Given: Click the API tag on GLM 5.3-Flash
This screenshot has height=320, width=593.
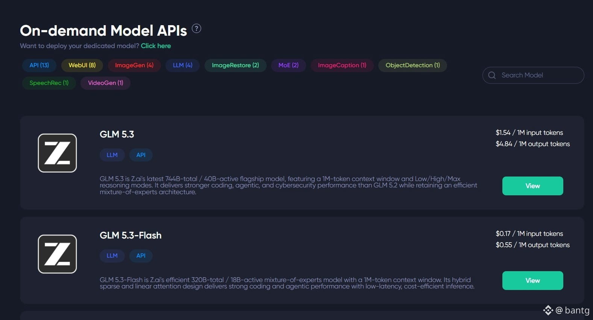Looking at the screenshot, I should (x=141, y=256).
